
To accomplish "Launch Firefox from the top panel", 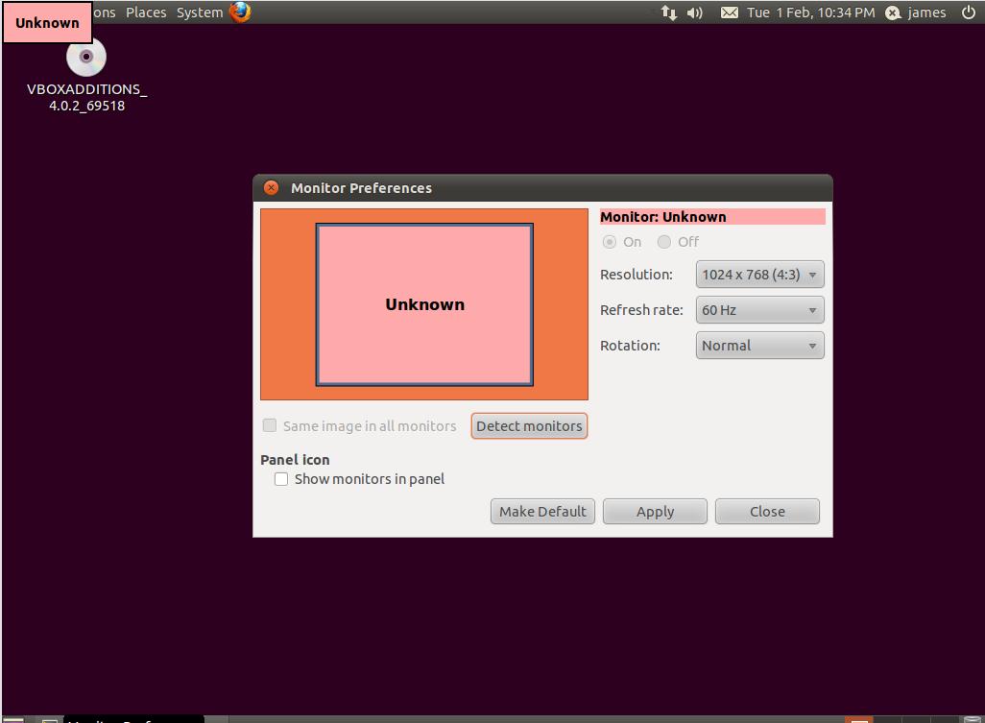I will coord(240,12).
